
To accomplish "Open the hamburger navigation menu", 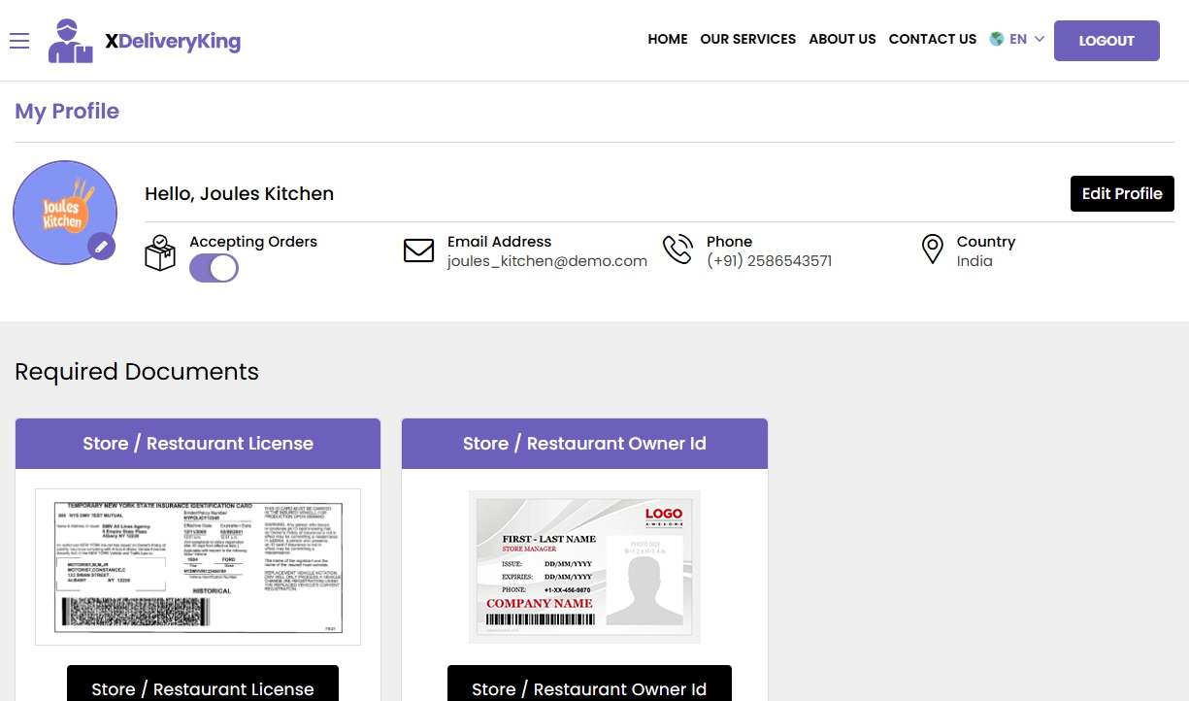I will tap(19, 41).
